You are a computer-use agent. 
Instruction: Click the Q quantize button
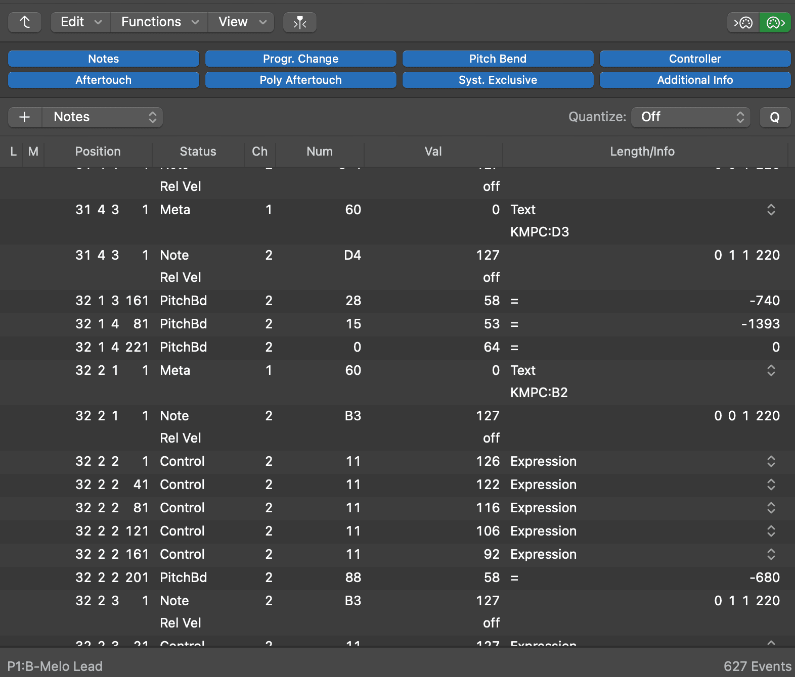click(775, 117)
